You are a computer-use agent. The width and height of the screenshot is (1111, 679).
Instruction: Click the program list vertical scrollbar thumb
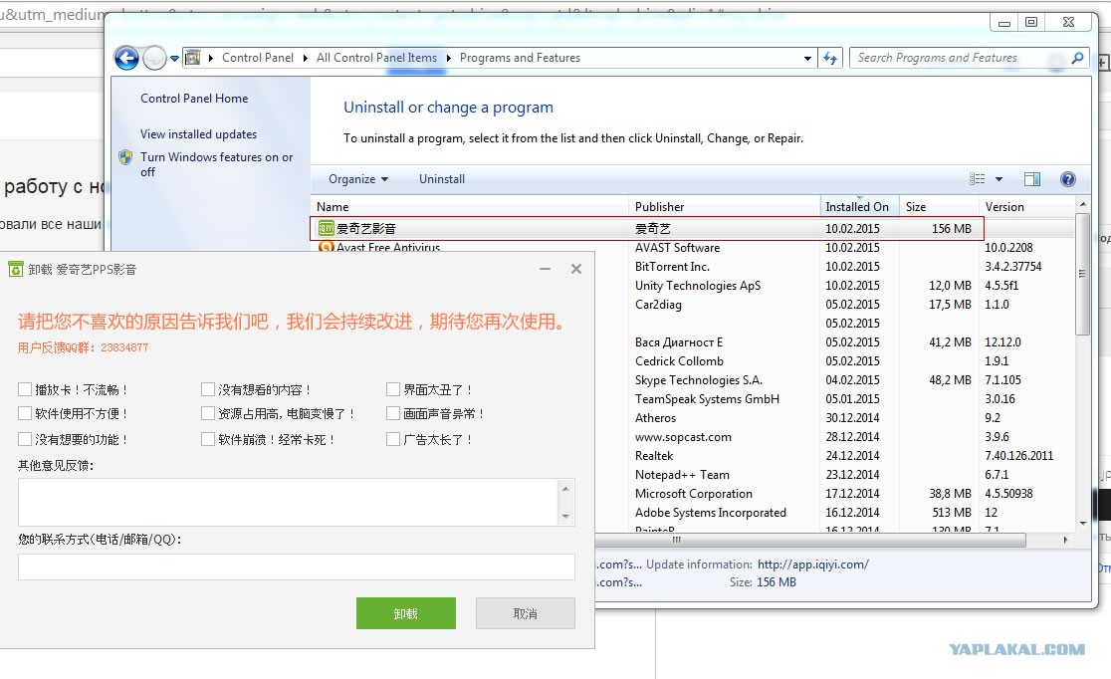(1082, 274)
